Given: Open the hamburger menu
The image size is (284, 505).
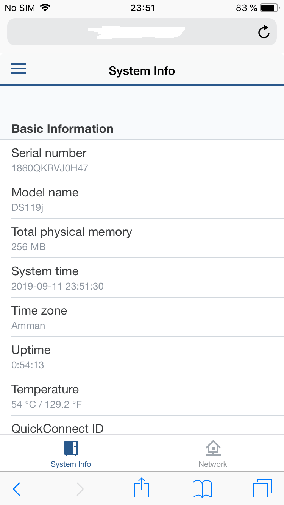Looking at the screenshot, I should pyautogui.click(x=18, y=69).
